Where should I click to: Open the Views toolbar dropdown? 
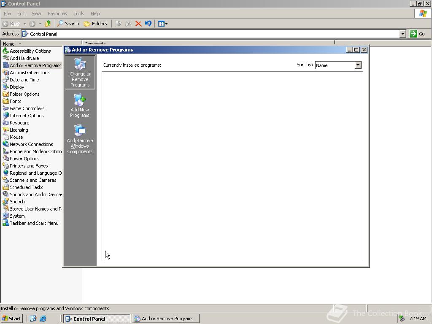(x=163, y=24)
